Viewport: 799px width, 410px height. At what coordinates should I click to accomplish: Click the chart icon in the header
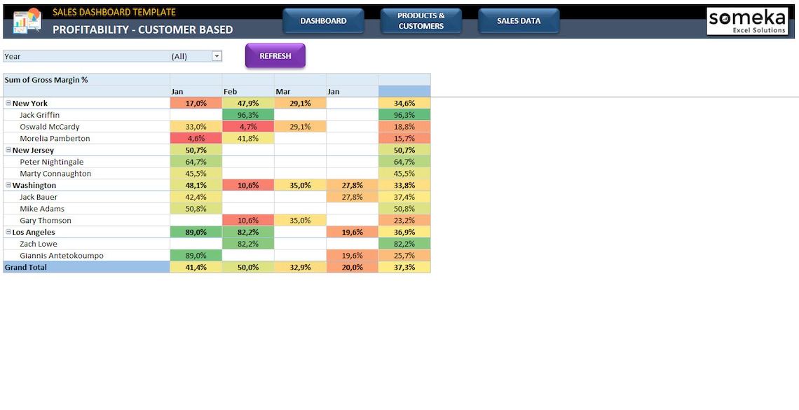click(26, 20)
